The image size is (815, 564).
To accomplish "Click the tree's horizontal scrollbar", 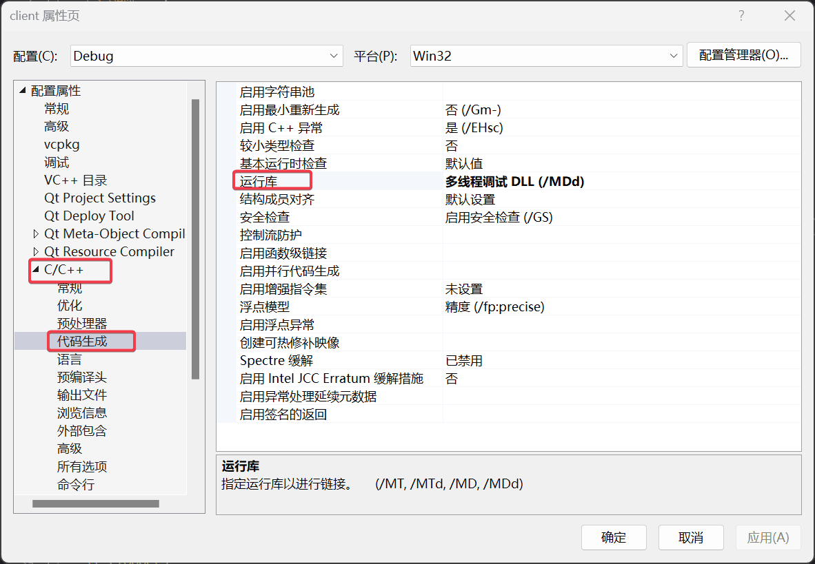I will [95, 504].
